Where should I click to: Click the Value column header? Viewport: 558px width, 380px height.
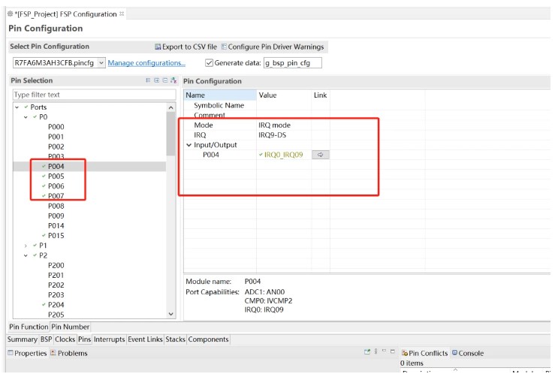point(284,95)
